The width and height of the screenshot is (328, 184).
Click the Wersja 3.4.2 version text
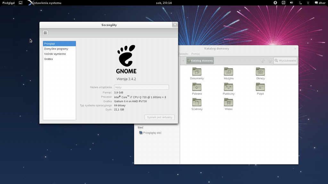pos(126,79)
